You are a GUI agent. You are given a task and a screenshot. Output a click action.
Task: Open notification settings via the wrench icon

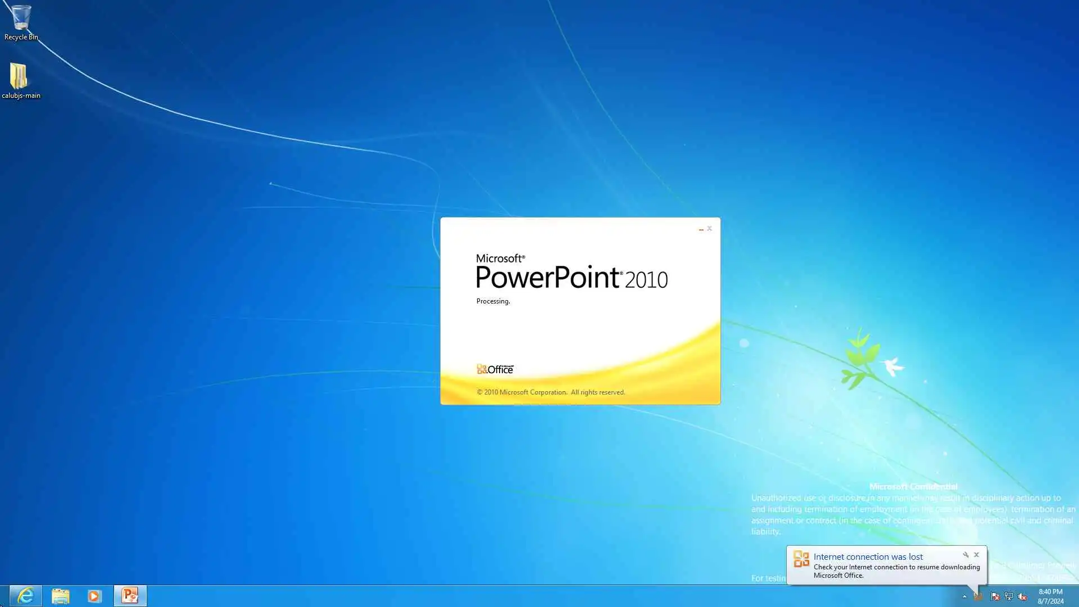tap(965, 555)
